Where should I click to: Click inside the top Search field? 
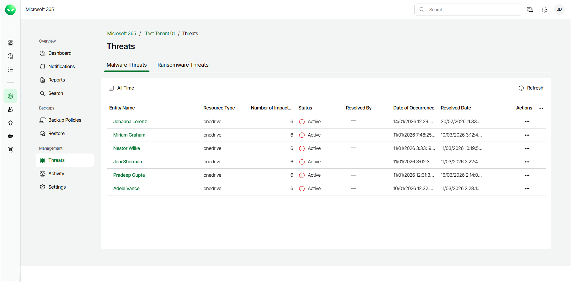tap(468, 10)
